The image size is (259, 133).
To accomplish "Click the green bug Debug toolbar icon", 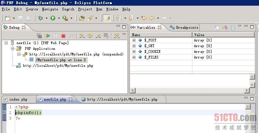I will 40,18.
